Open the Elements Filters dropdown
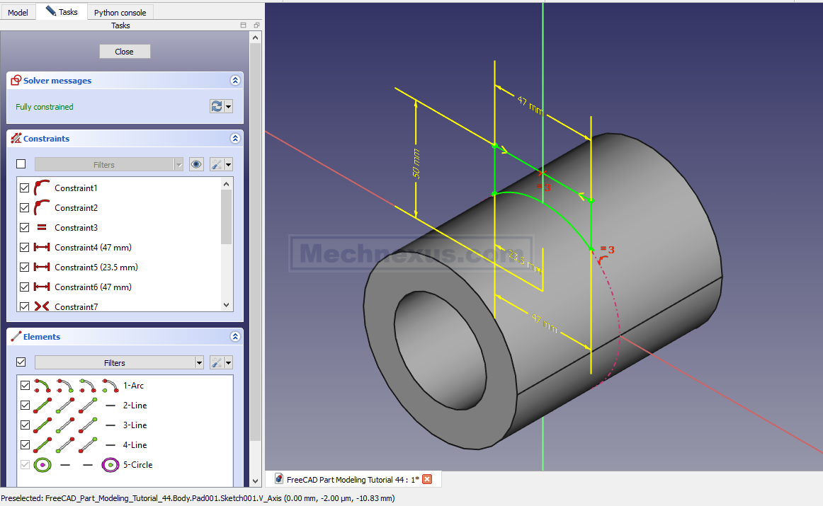Viewport: 823px width, 506px height. [x=120, y=362]
